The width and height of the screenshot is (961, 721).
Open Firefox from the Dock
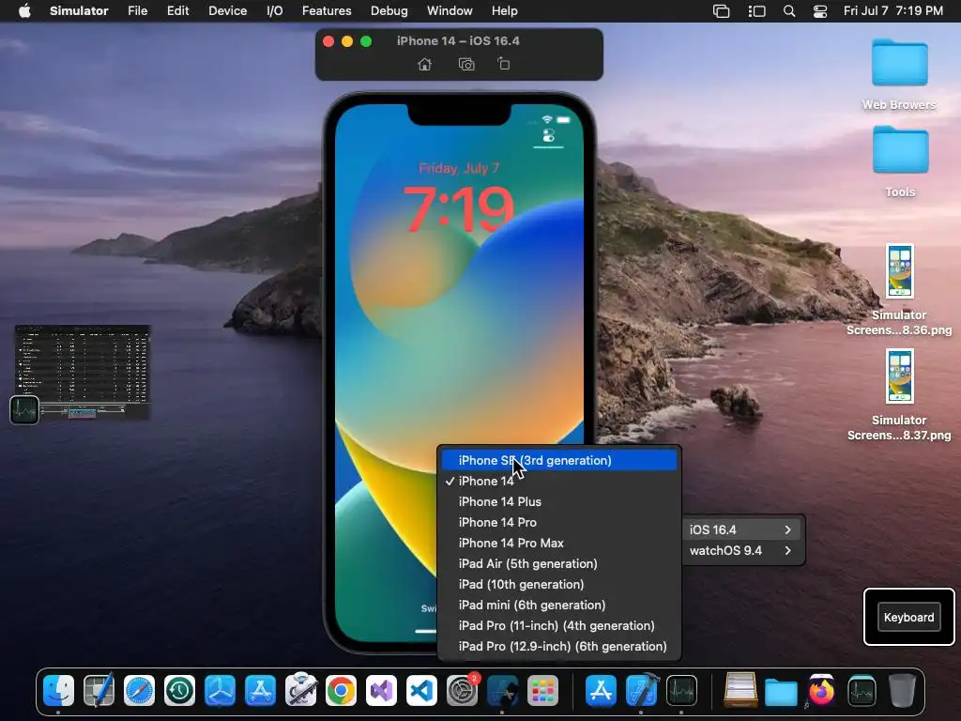tap(821, 692)
